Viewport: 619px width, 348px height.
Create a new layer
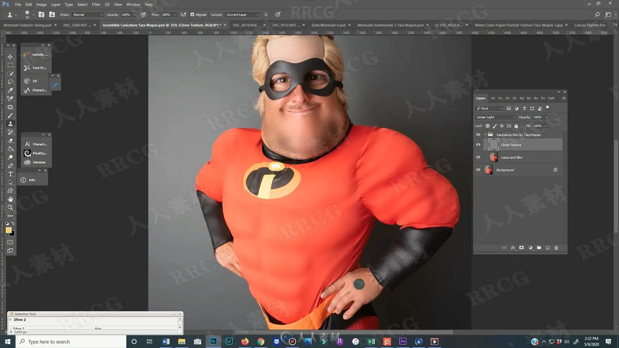tap(548, 248)
